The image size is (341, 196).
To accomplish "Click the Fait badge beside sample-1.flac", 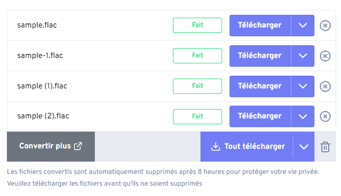I will pos(198,56).
